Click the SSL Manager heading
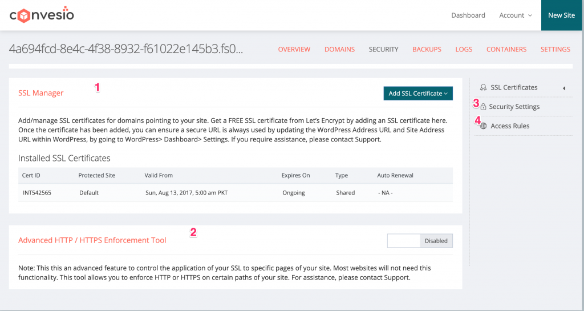 click(41, 93)
